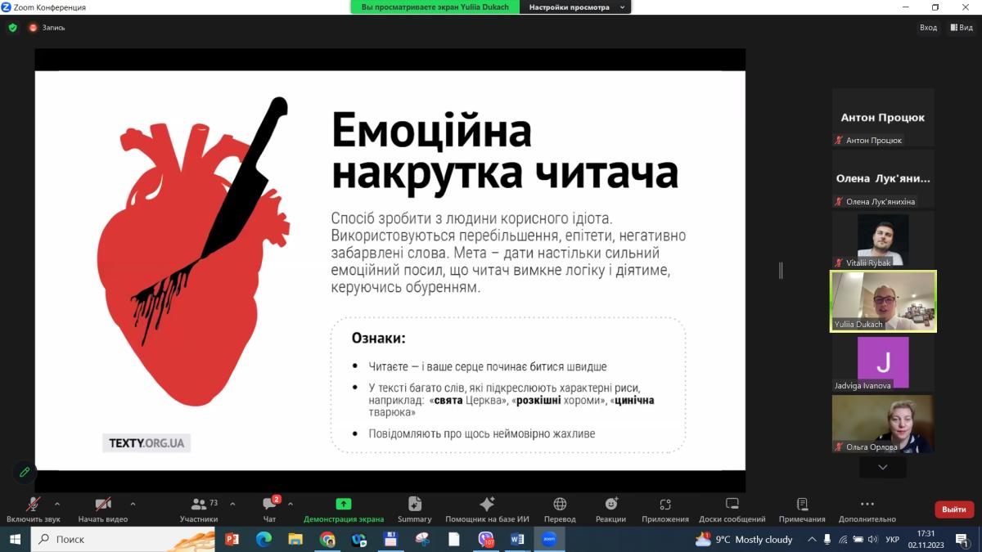Open Microsoft Word from the taskbar
Image resolution: width=982 pixels, height=552 pixels.
tap(518, 539)
